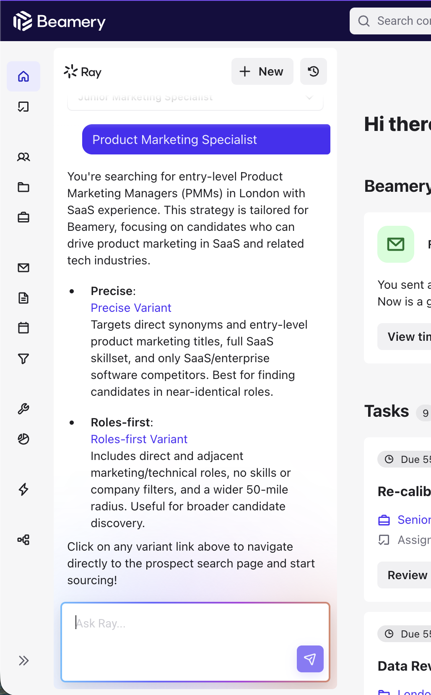Screen dimensions: 431x695
Task: Expand the sidebar with double chevron
Action: [23, 661]
